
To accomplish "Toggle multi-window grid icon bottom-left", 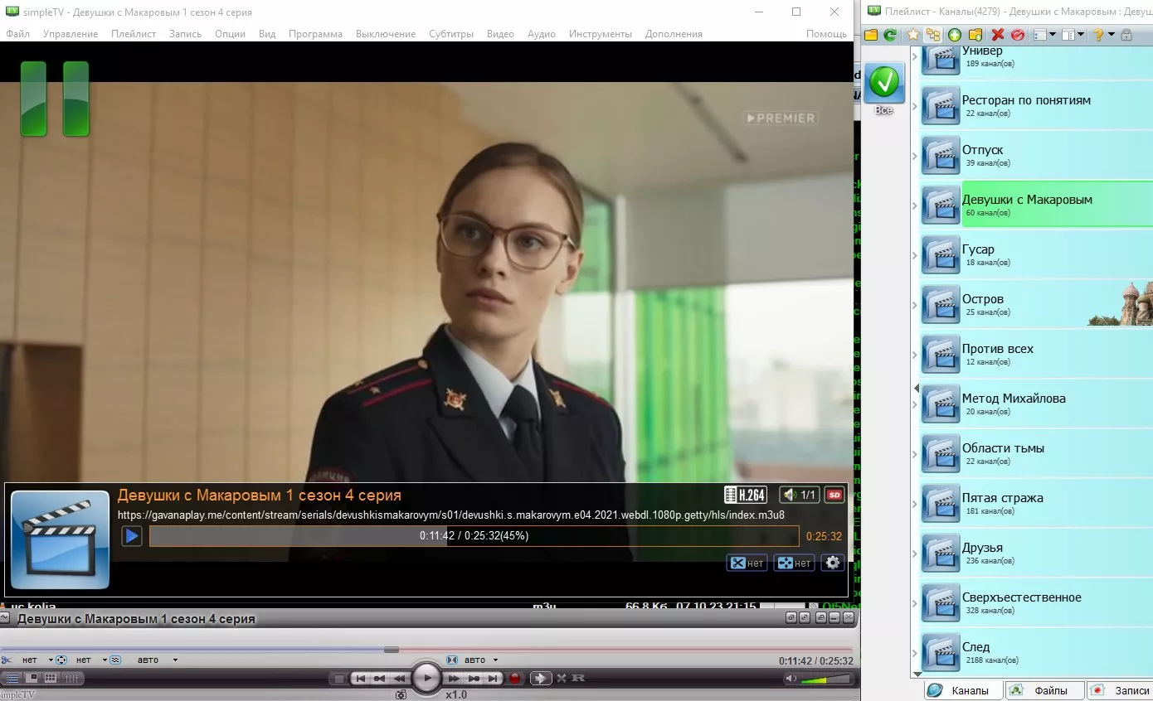I will tap(50, 679).
